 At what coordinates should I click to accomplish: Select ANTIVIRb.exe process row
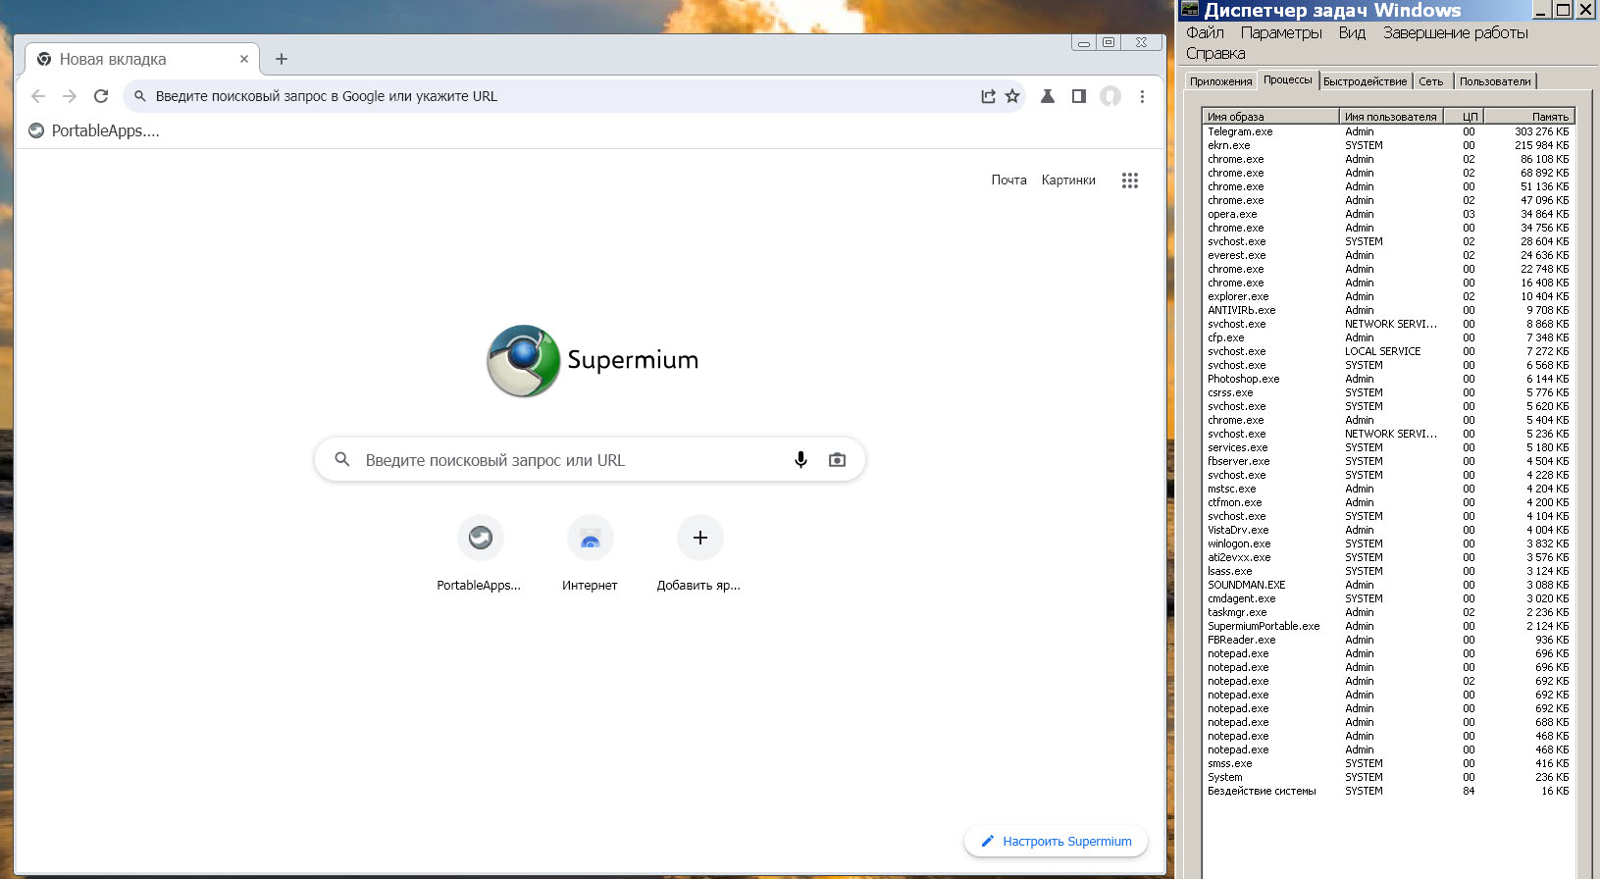tap(1388, 310)
